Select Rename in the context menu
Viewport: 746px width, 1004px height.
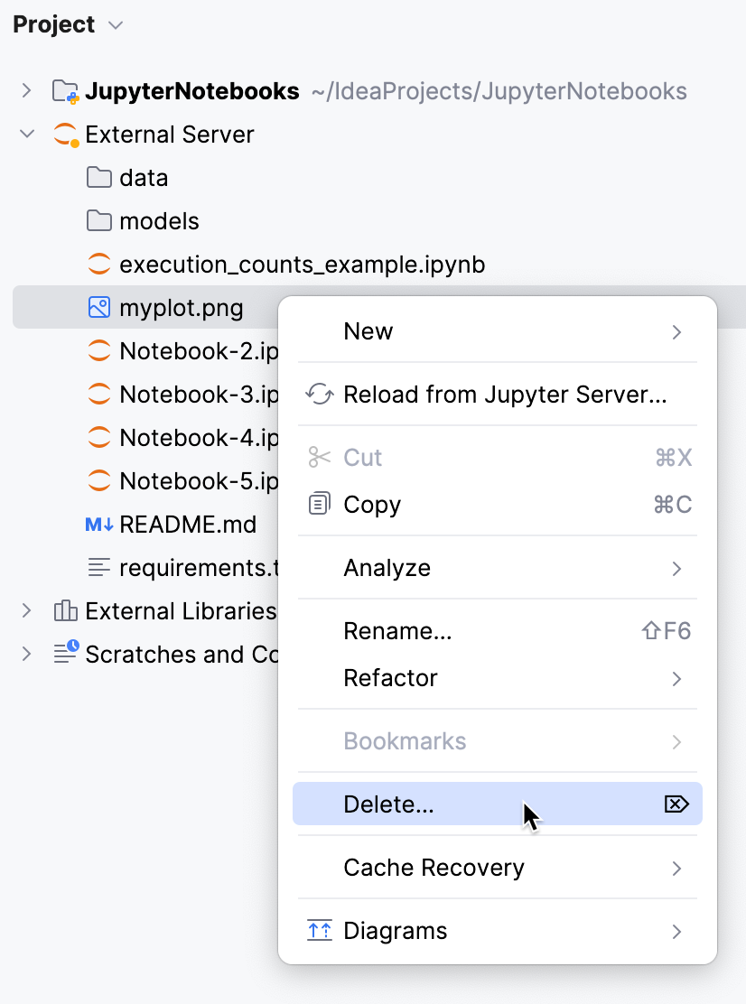(x=397, y=631)
